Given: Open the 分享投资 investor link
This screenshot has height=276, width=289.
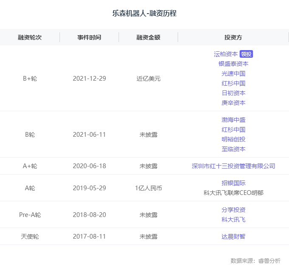Looking at the screenshot, I should click(x=233, y=210).
